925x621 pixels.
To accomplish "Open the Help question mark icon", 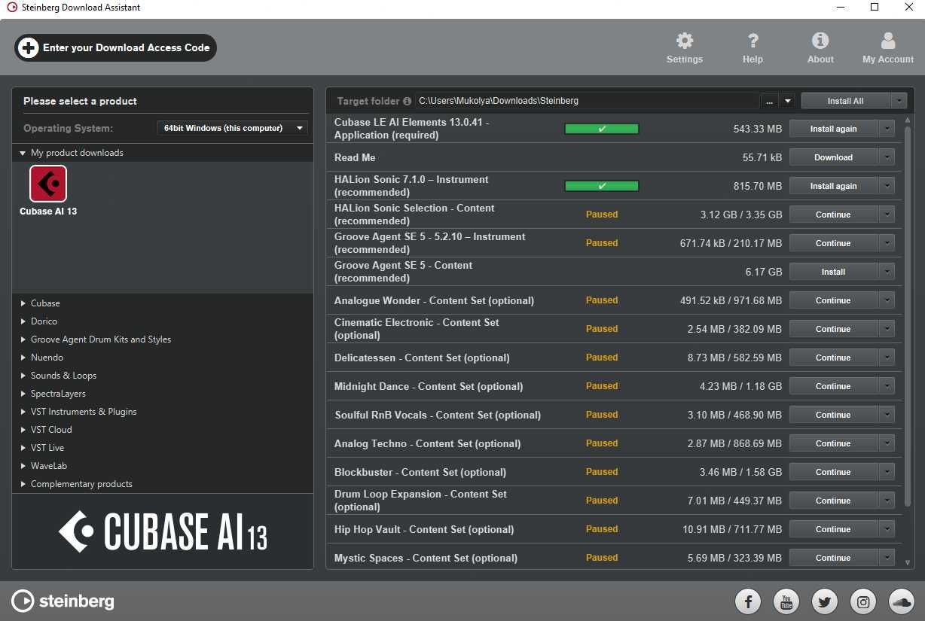I will [x=753, y=41].
